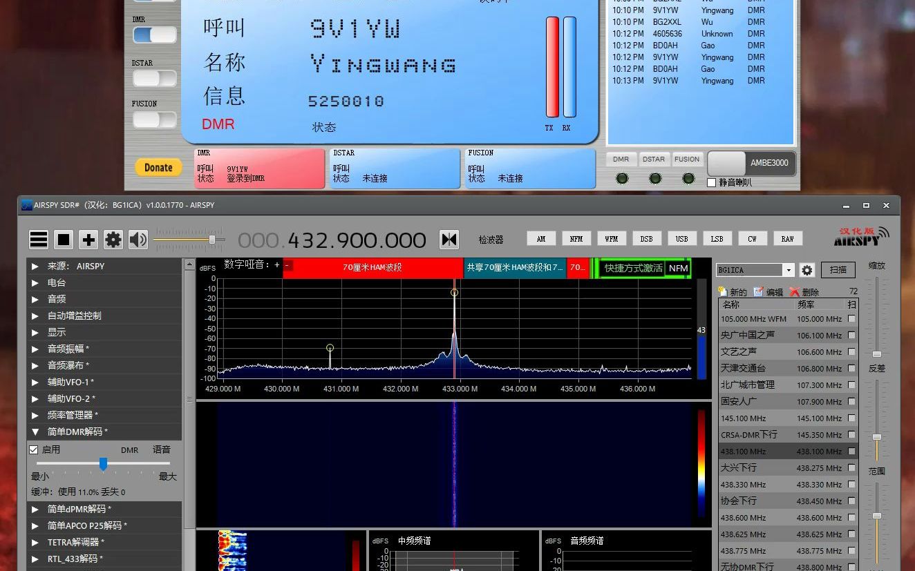Expand the 频率管理器 panel
The height and width of the screenshot is (571, 915).
(104, 415)
